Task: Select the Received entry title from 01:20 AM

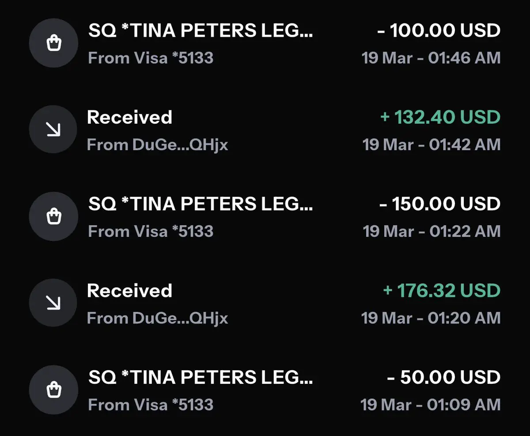Action: pyautogui.click(x=129, y=291)
